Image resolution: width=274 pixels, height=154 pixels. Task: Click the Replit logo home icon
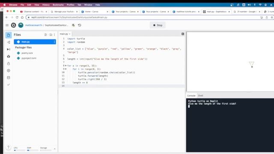pyautogui.click(x=13, y=25)
